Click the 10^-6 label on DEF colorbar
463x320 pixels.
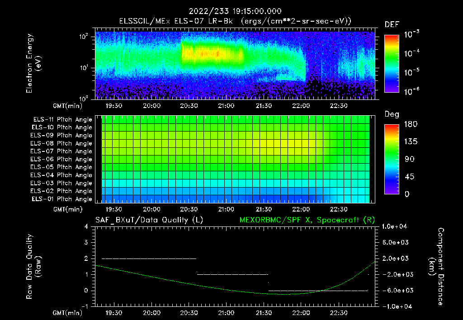click(x=411, y=91)
